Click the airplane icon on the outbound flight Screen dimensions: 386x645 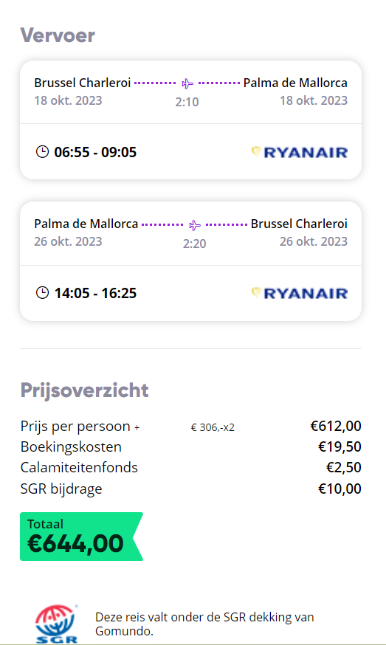[187, 83]
